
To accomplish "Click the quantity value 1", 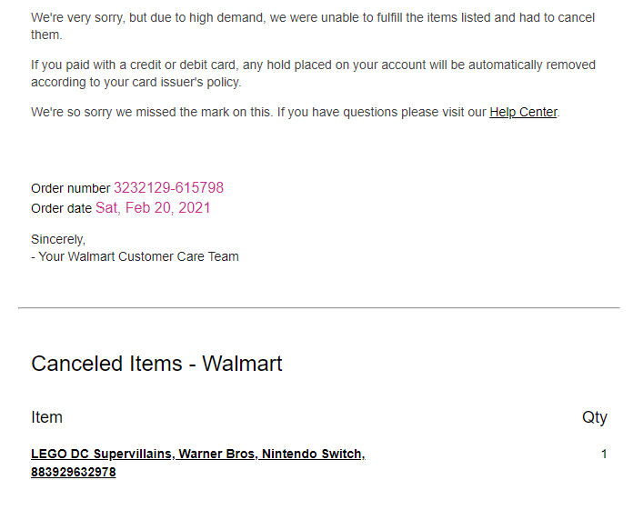I will 604,454.
